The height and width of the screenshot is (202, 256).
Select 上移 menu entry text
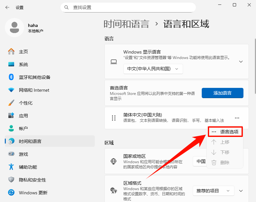pyautogui.click(x=225, y=142)
